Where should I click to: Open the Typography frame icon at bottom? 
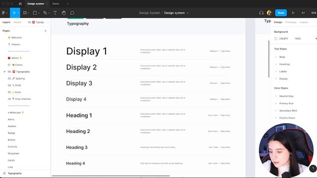coord(4,174)
